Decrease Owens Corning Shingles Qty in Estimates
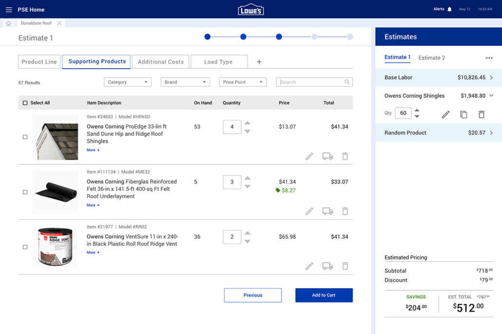Image resolution: width=502 pixels, height=334 pixels. (417, 116)
